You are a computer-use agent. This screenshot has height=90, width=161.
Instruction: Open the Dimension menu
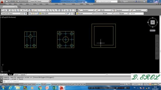click(x=52, y=4)
